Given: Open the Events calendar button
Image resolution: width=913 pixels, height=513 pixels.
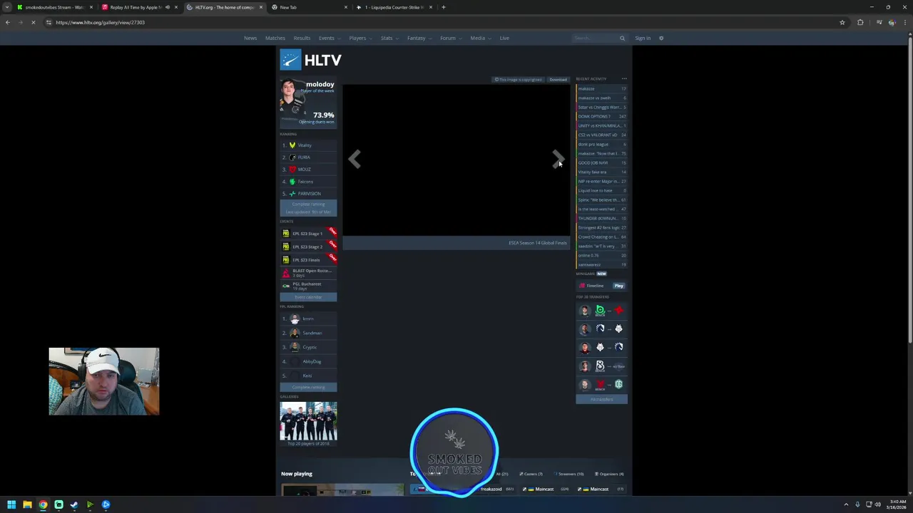Looking at the screenshot, I should click(308, 297).
